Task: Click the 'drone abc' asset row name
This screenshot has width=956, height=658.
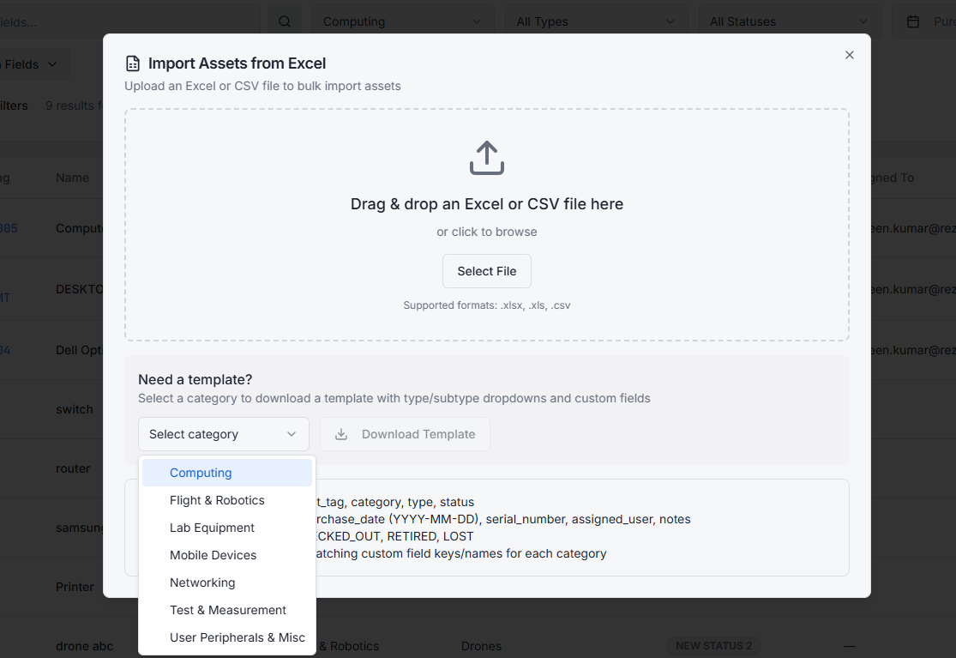Action: click(84, 646)
